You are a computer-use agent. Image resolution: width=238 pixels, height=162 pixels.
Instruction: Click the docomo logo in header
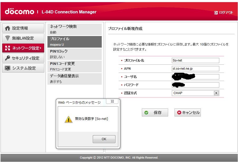[20, 11]
